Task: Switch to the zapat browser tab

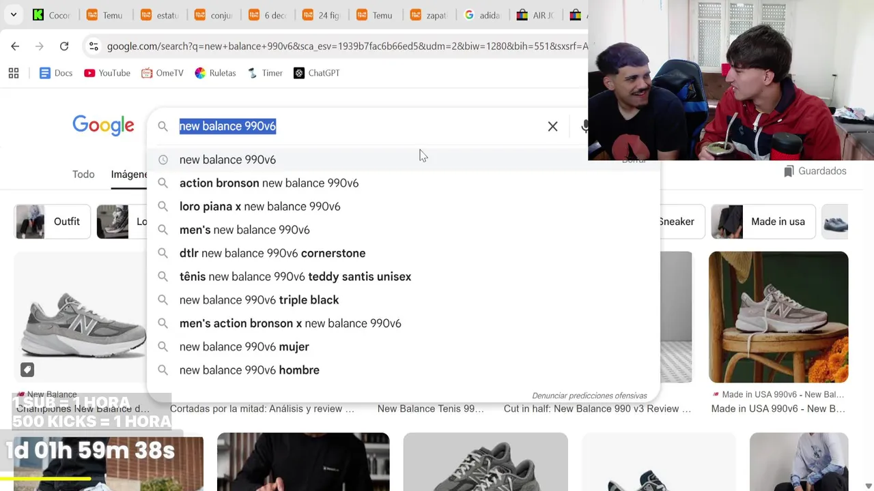Action: [429, 15]
